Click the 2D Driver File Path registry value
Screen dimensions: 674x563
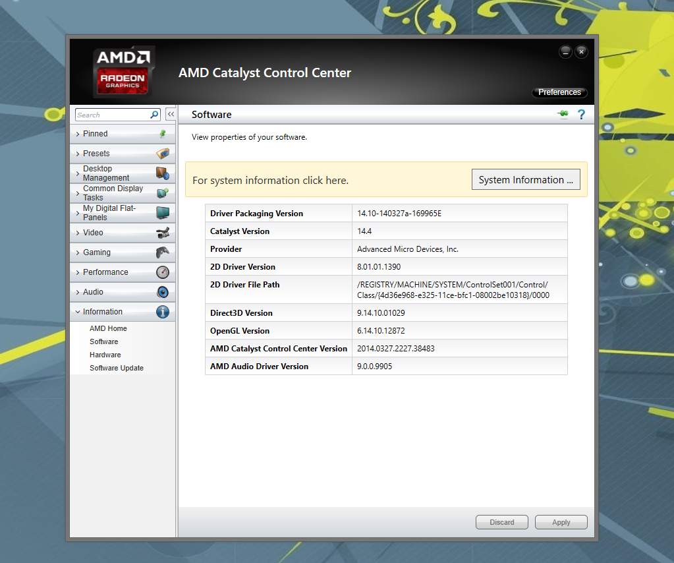click(x=453, y=290)
